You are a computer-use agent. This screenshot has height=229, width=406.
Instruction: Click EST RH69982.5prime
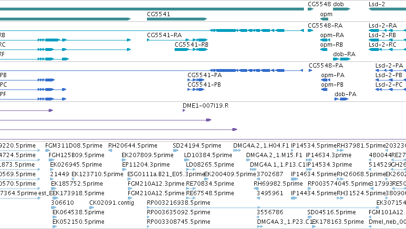click(278, 184)
